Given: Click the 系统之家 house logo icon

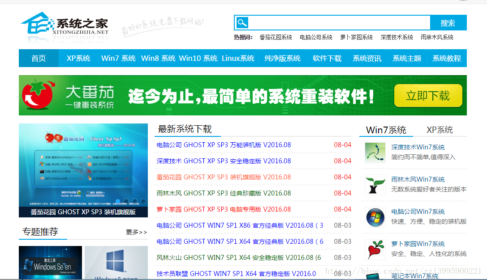Looking at the screenshot, I should tap(37, 23).
